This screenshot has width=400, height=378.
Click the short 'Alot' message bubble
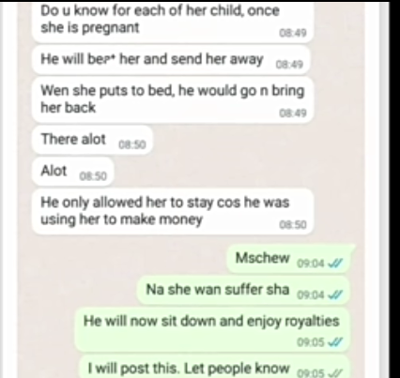(x=73, y=172)
